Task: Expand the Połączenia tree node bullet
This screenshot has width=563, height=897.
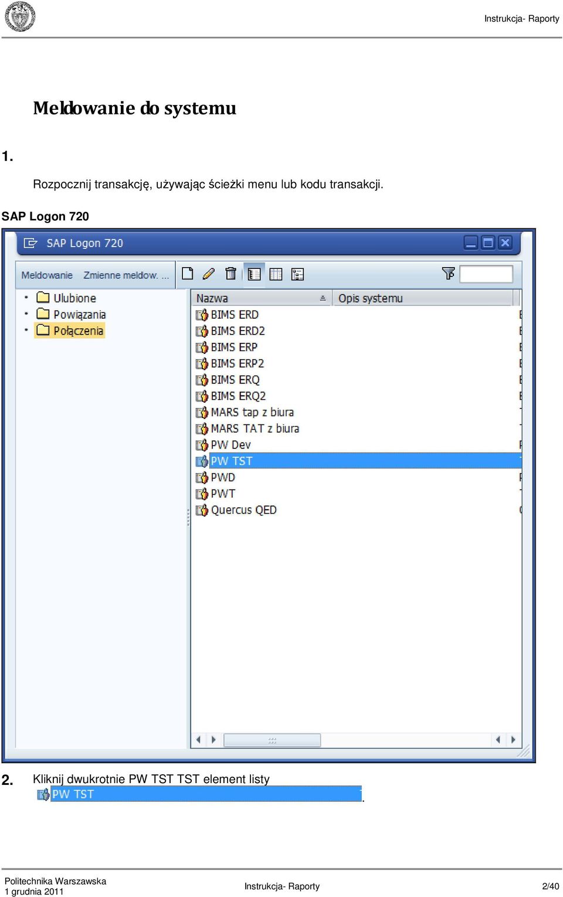Action: (x=26, y=330)
